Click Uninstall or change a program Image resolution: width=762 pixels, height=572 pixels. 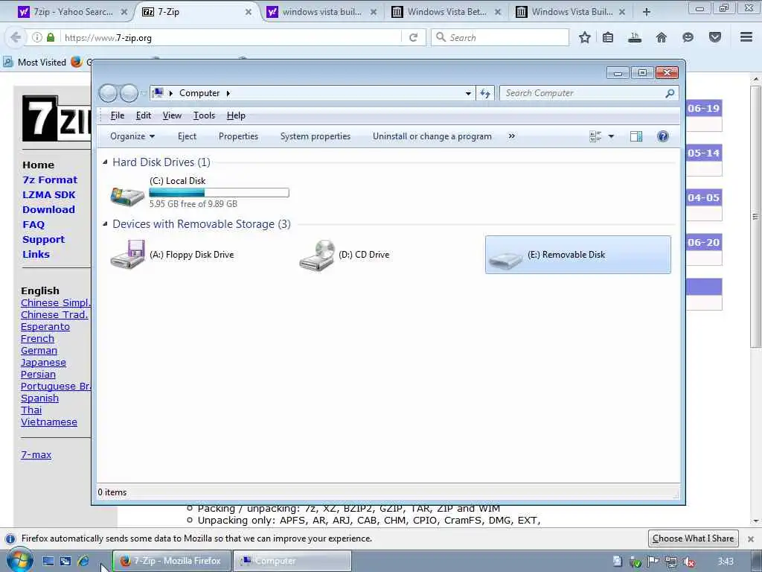(x=432, y=136)
